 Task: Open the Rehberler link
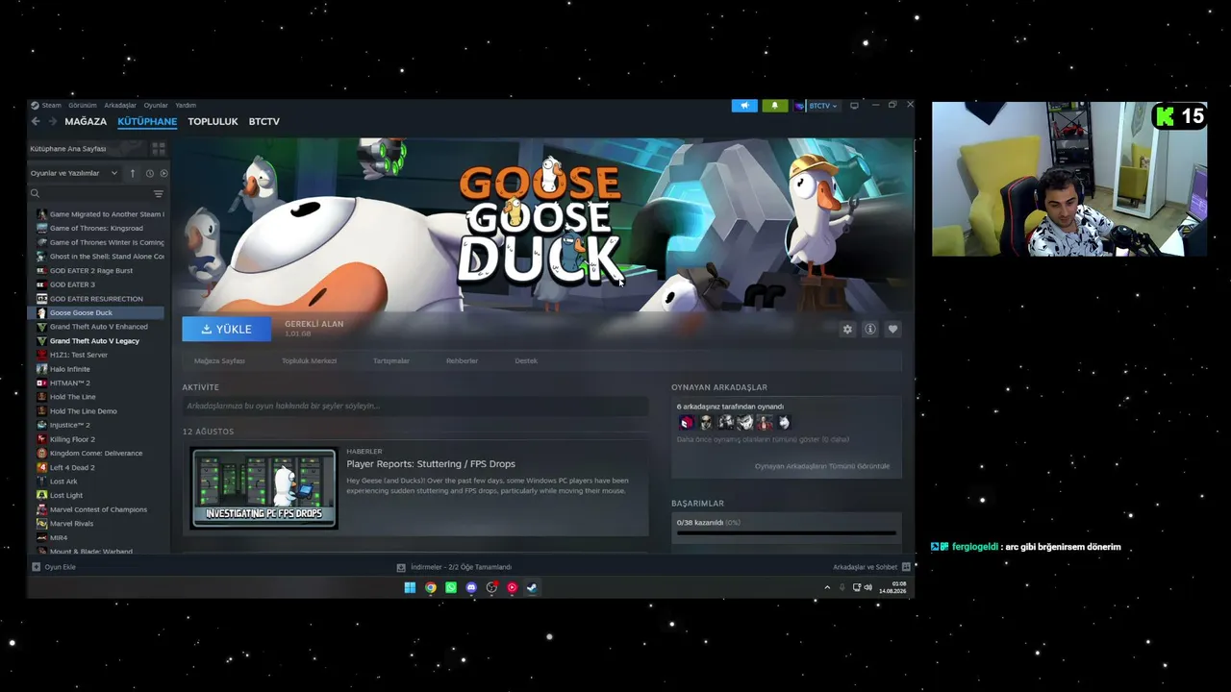click(462, 360)
